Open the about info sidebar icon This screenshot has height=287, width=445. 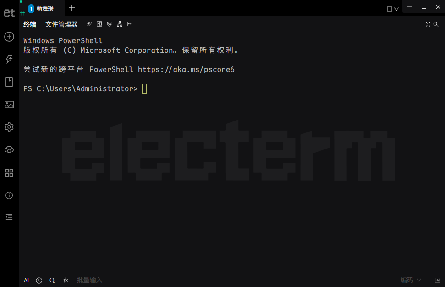[x=9, y=195]
